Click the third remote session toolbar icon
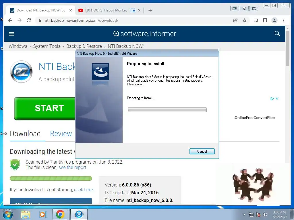The image size is (294, 220). (x=254, y=8)
